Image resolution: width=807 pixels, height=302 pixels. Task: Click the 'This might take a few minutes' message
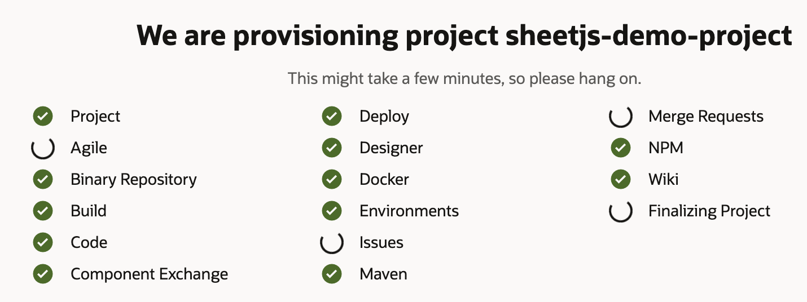pyautogui.click(x=464, y=78)
